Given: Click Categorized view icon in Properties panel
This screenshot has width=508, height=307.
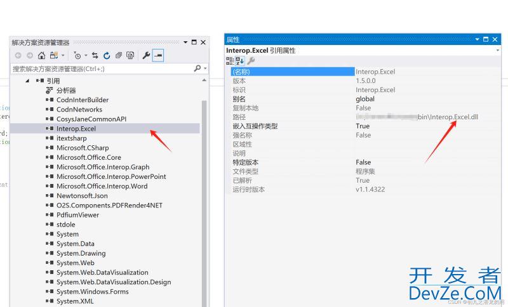Looking at the screenshot, I should coord(230,61).
